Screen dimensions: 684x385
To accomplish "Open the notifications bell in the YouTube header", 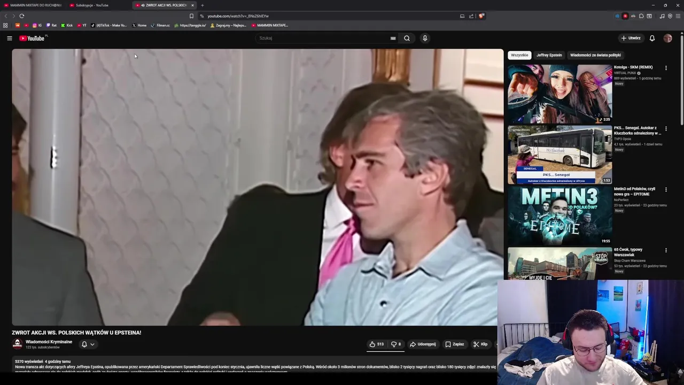I will coord(652,38).
